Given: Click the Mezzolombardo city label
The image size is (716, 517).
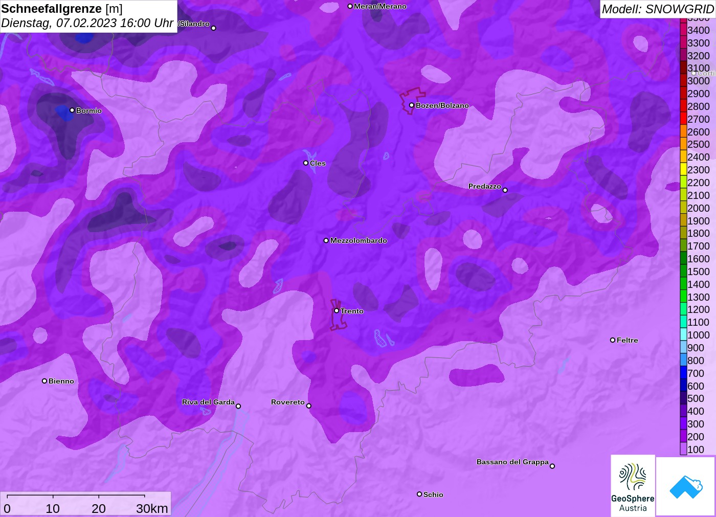Looking at the screenshot, I should pos(359,240).
